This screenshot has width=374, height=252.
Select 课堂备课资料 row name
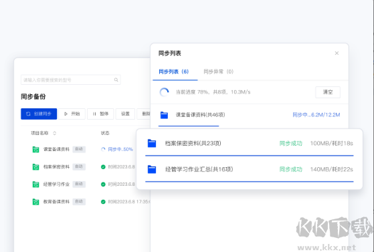(x=56, y=149)
